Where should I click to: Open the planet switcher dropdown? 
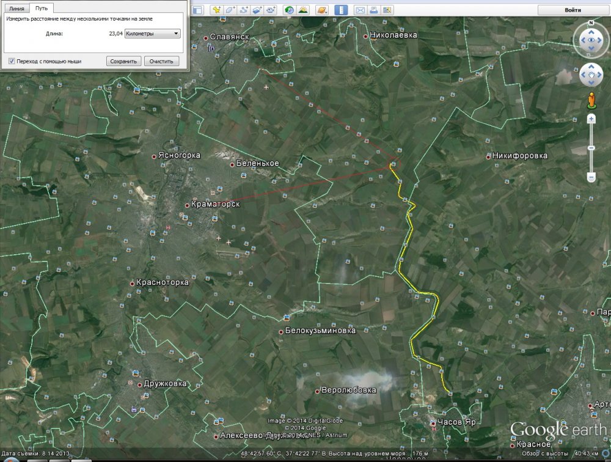pyautogui.click(x=321, y=10)
